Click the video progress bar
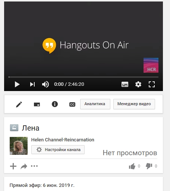Image resolution: width=170 pixels, height=191 pixels. [x=84, y=77]
